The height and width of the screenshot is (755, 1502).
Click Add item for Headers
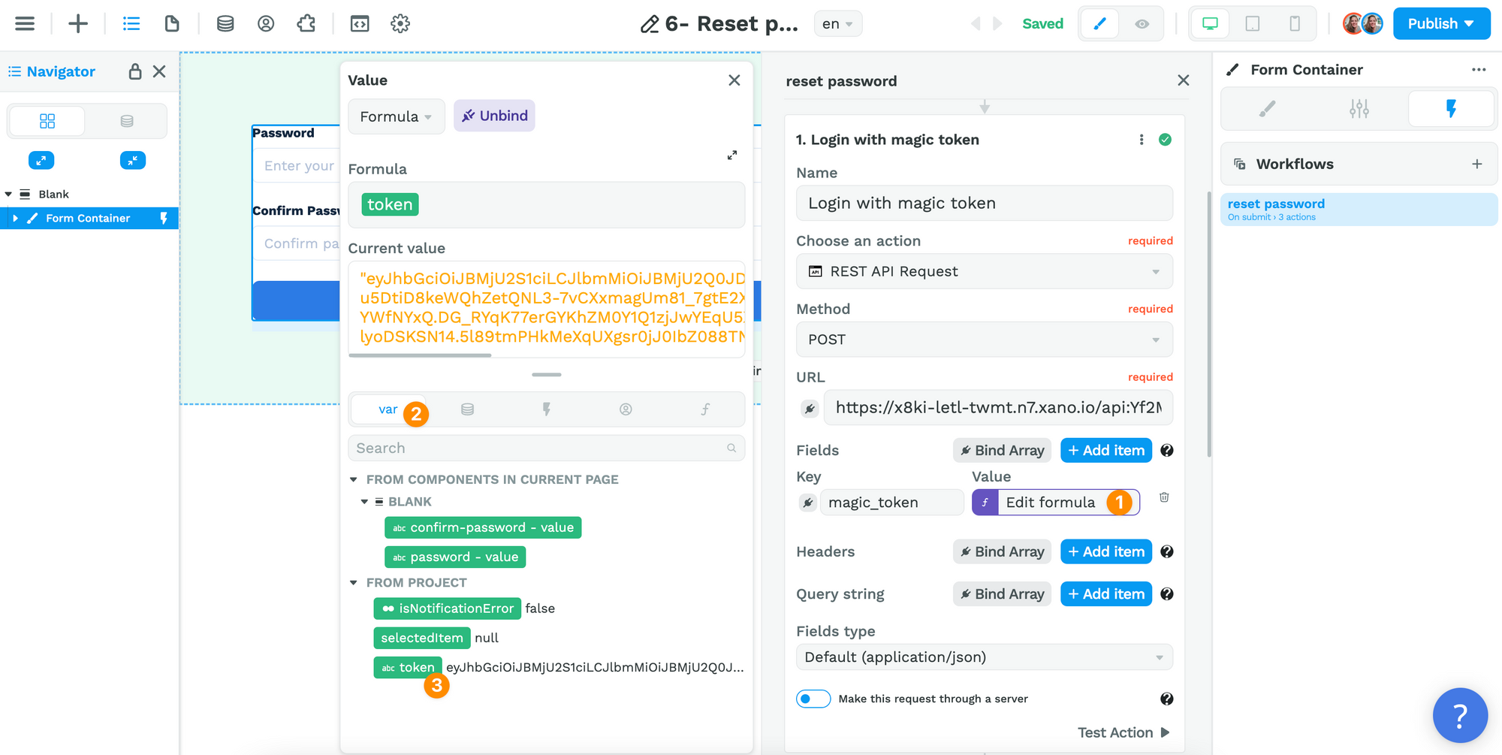(x=1105, y=551)
